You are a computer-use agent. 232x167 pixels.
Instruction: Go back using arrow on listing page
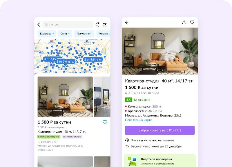click(127, 22)
